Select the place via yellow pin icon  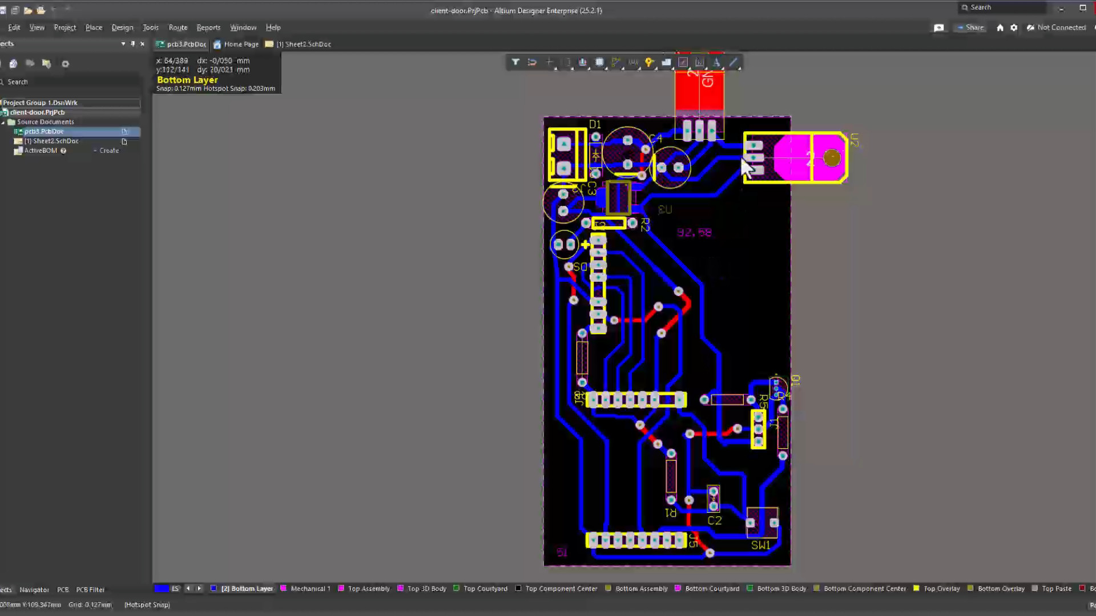(649, 62)
